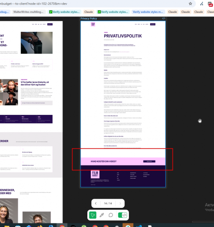Open the 'Verify website styles m...' bookmark
214x227 pixels.
click(148, 12)
